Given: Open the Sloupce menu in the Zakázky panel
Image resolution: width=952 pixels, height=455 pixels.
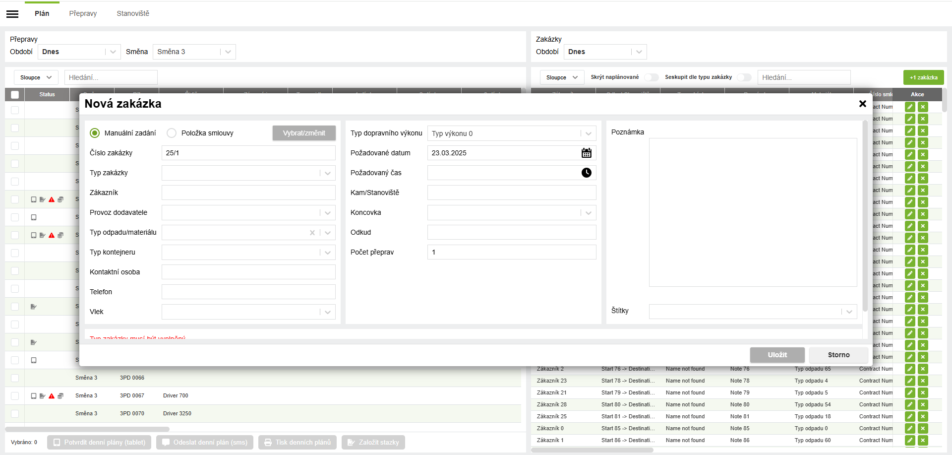Looking at the screenshot, I should tap(562, 77).
